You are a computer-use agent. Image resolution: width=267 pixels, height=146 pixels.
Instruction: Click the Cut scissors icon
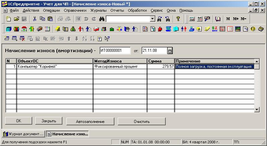pyautogui.click(x=34, y=19)
